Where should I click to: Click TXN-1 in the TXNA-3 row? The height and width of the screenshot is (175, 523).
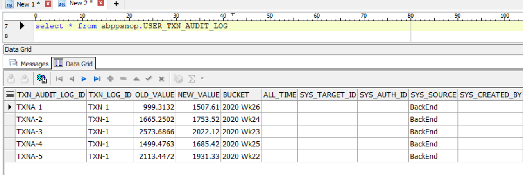[x=110, y=132]
